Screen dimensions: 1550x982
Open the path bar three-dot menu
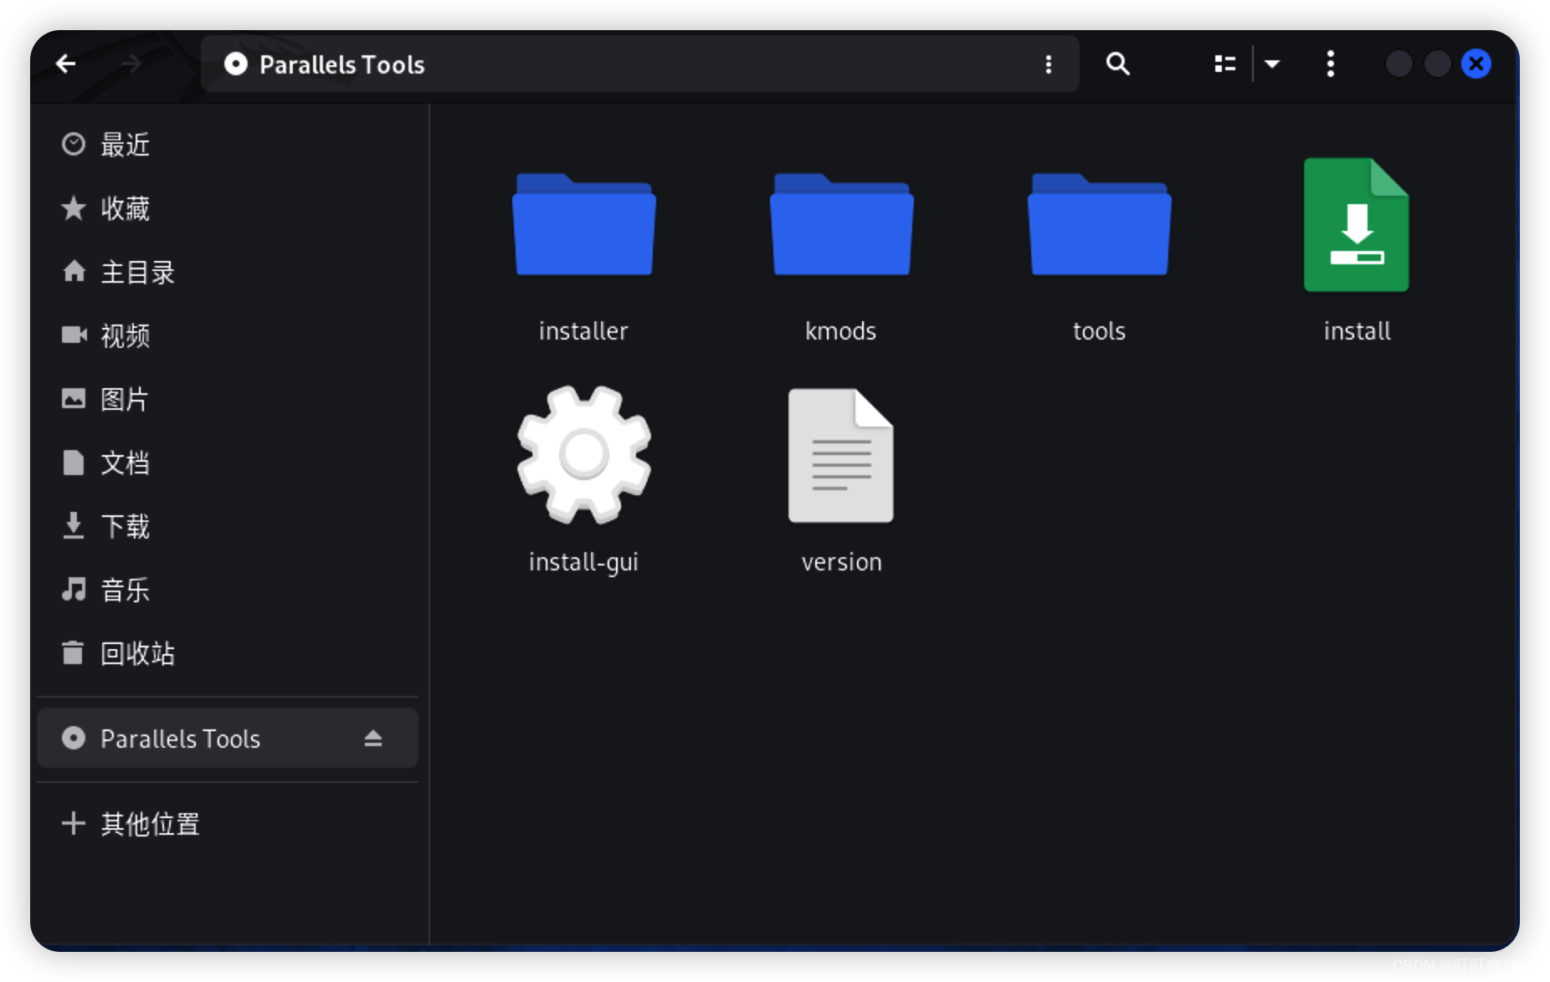click(1048, 64)
